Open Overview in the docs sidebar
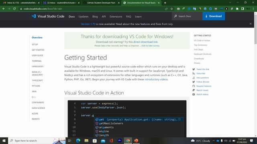257x144 pixels. pyautogui.click(x=37, y=38)
